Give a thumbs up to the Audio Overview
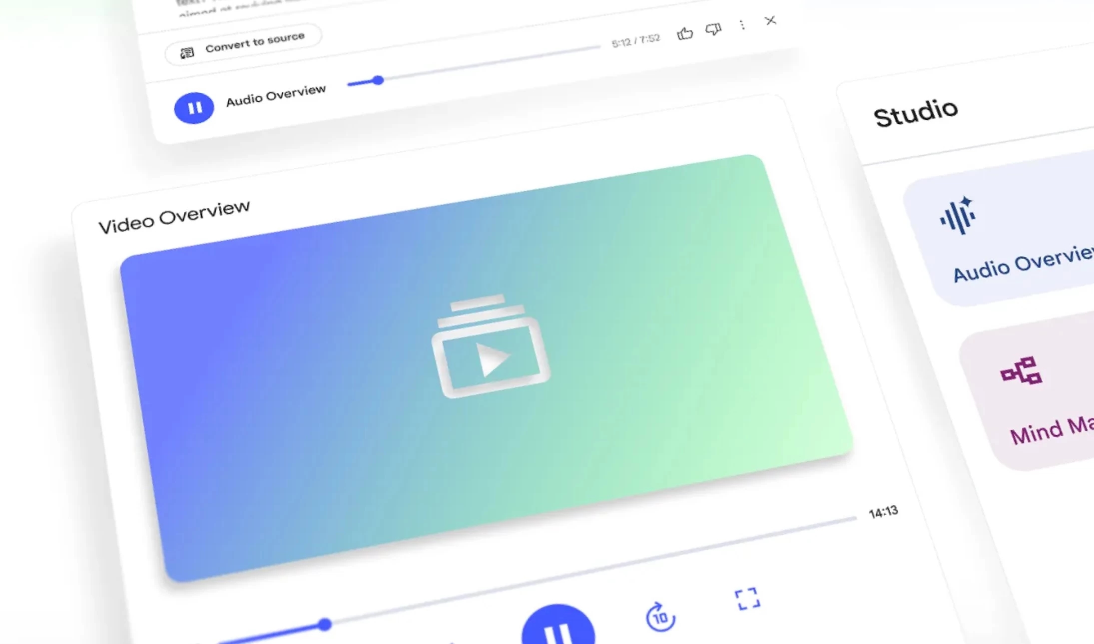Image resolution: width=1094 pixels, height=644 pixels. tap(685, 33)
